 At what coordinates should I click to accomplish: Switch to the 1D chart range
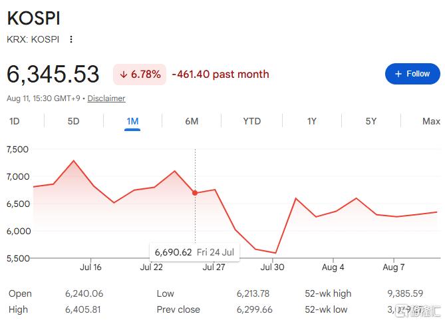point(15,121)
